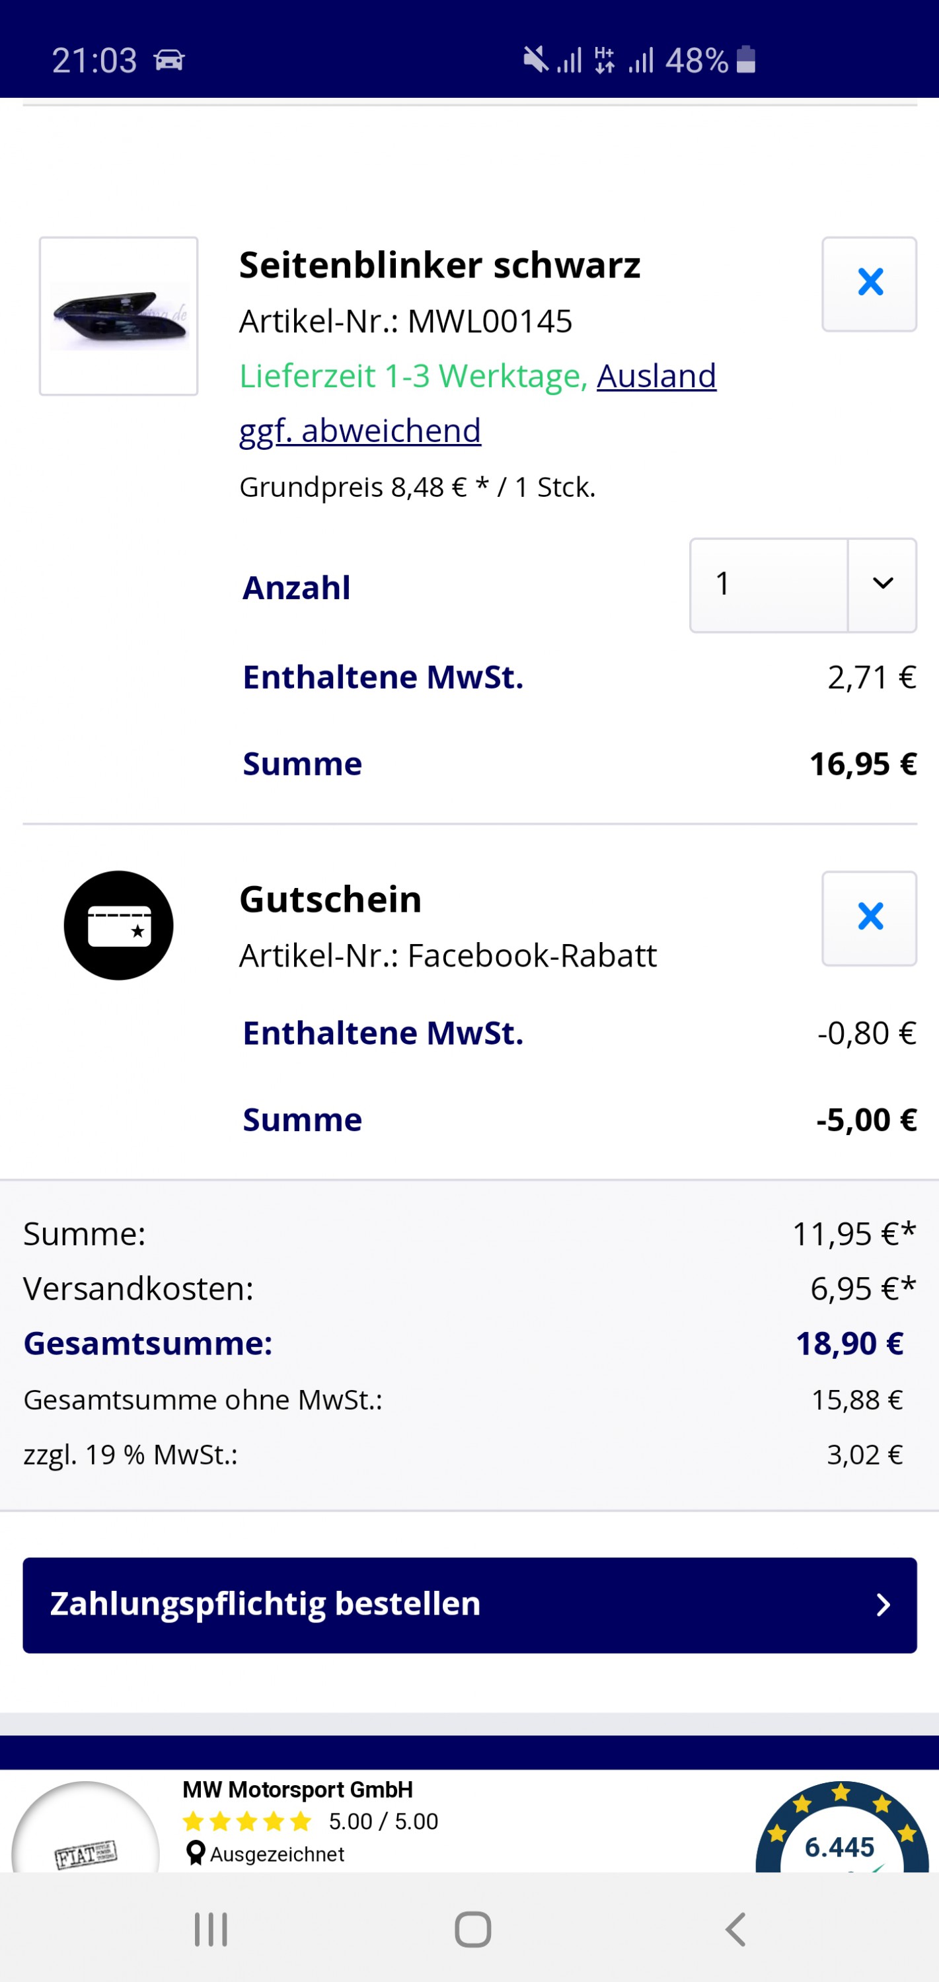
Task: Tap the five-star rating stars
Action: coord(246,1821)
